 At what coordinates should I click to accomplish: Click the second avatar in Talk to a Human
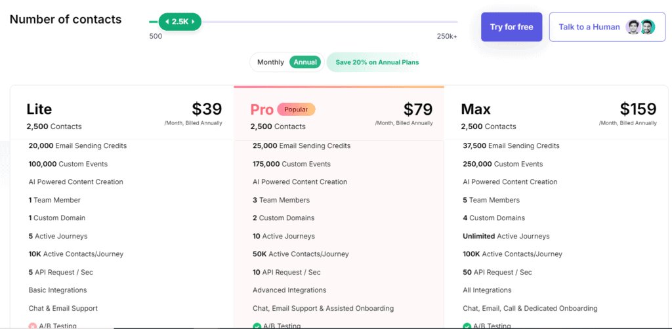(647, 27)
